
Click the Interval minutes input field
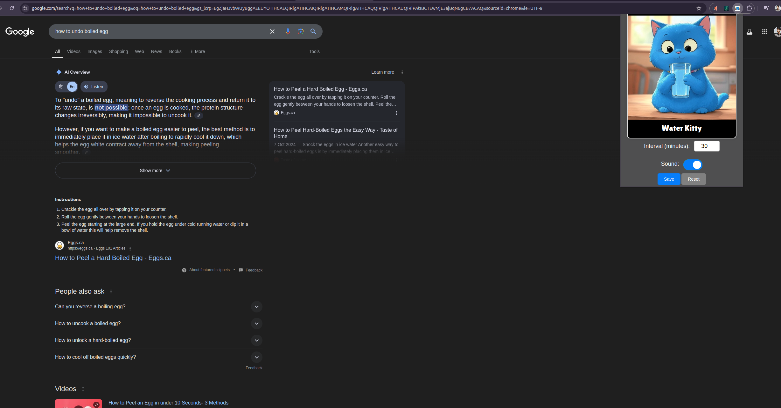706,146
